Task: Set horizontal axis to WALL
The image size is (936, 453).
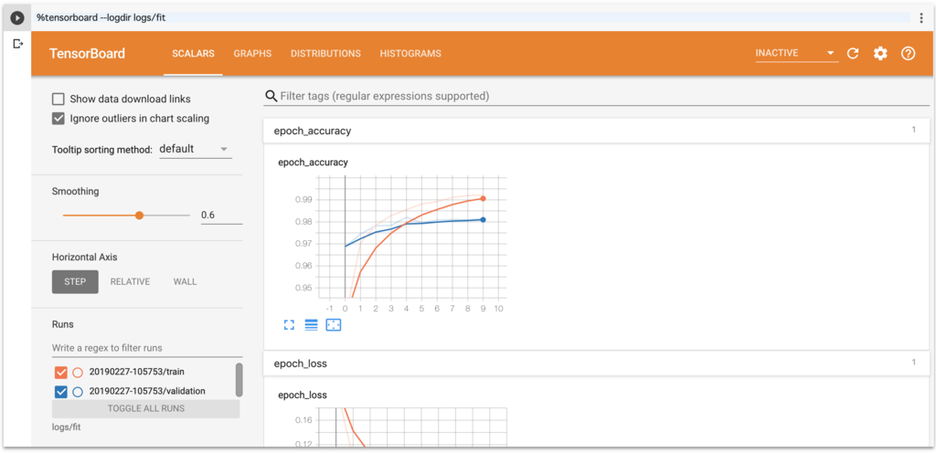Action: click(185, 282)
